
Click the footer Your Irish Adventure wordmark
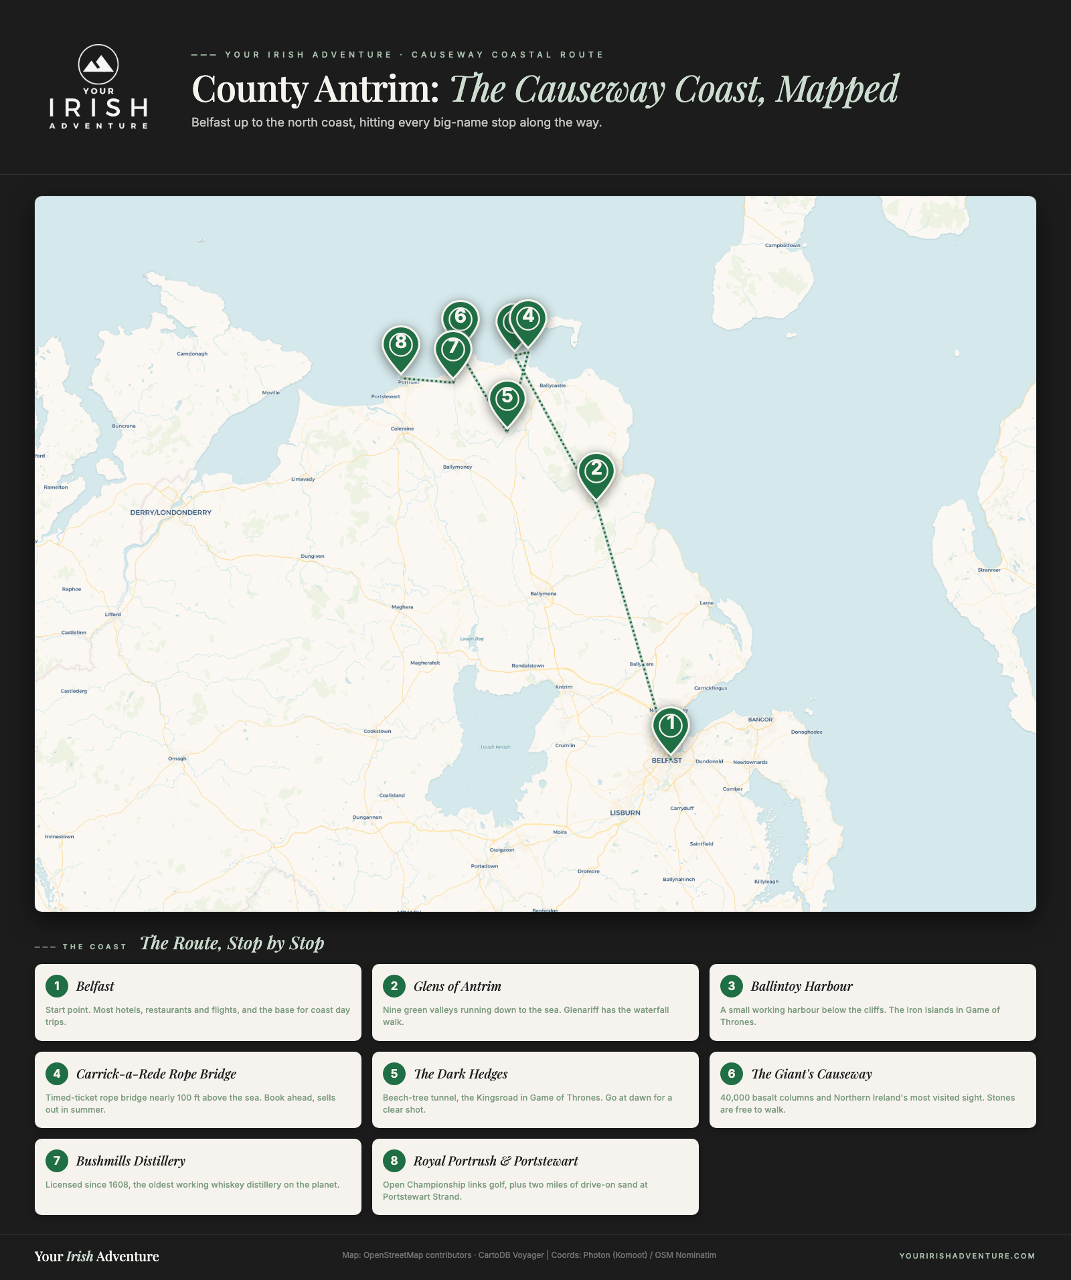click(x=97, y=1256)
